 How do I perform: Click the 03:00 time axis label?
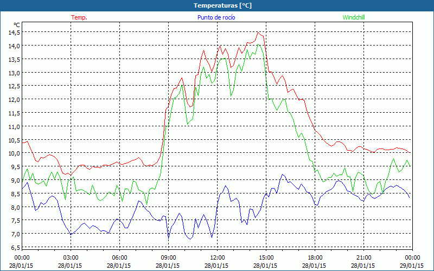(x=71, y=258)
